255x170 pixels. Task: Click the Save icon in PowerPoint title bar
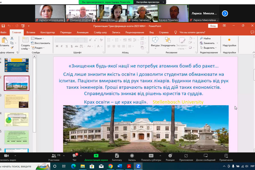pyautogui.click(x=3, y=26)
